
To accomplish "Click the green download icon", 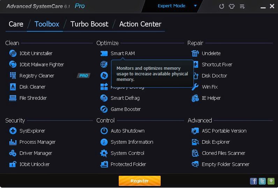I will click(271, 181).
